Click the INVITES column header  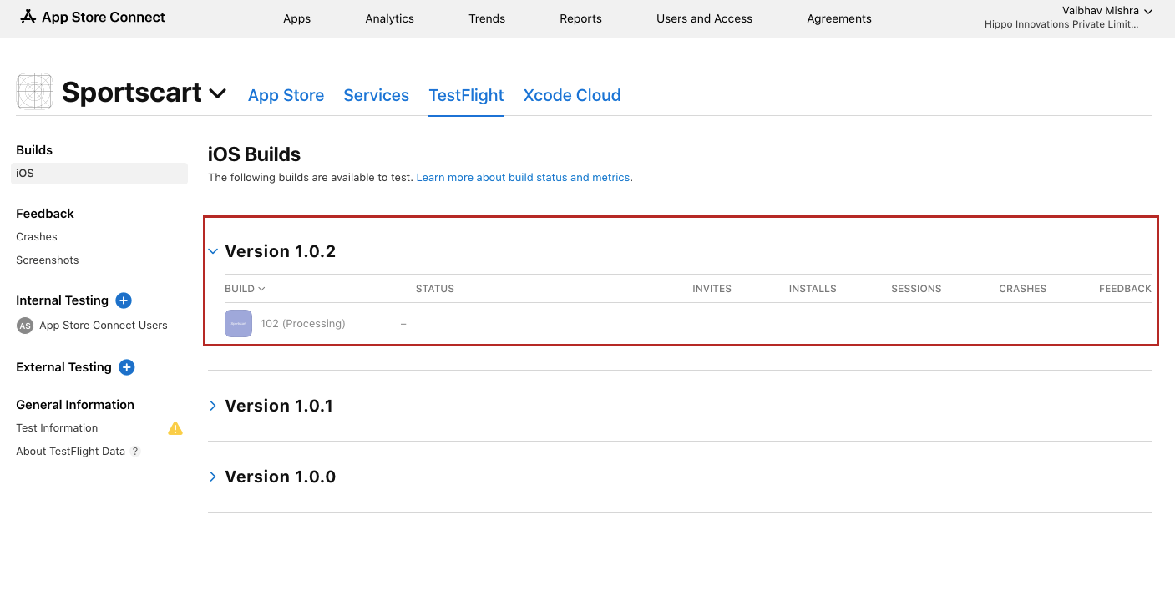(712, 289)
